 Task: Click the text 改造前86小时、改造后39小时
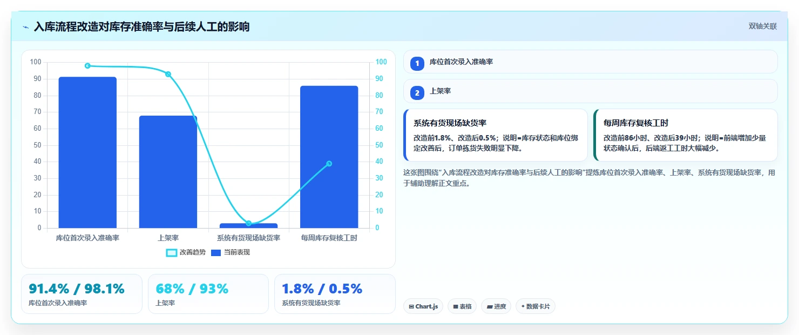pos(652,138)
